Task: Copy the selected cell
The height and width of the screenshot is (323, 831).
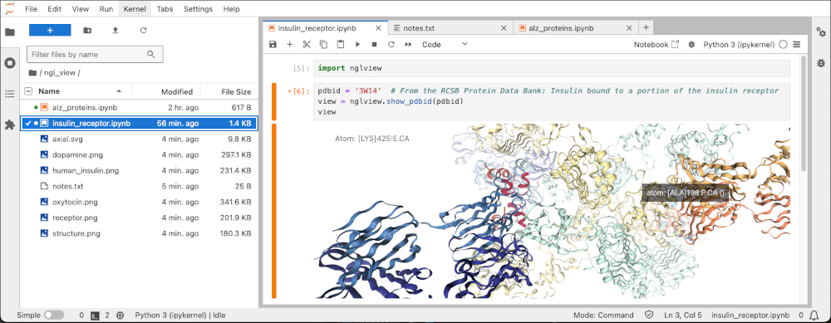Action: coord(323,45)
